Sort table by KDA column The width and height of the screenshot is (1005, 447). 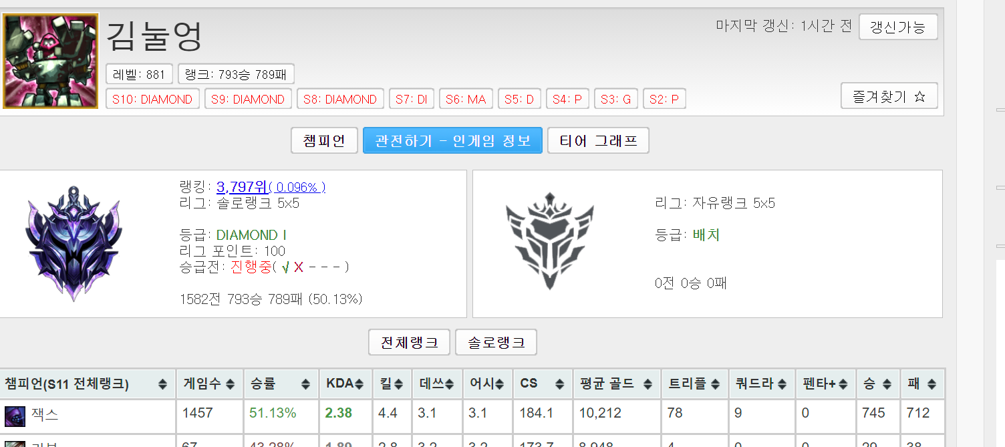345,384
